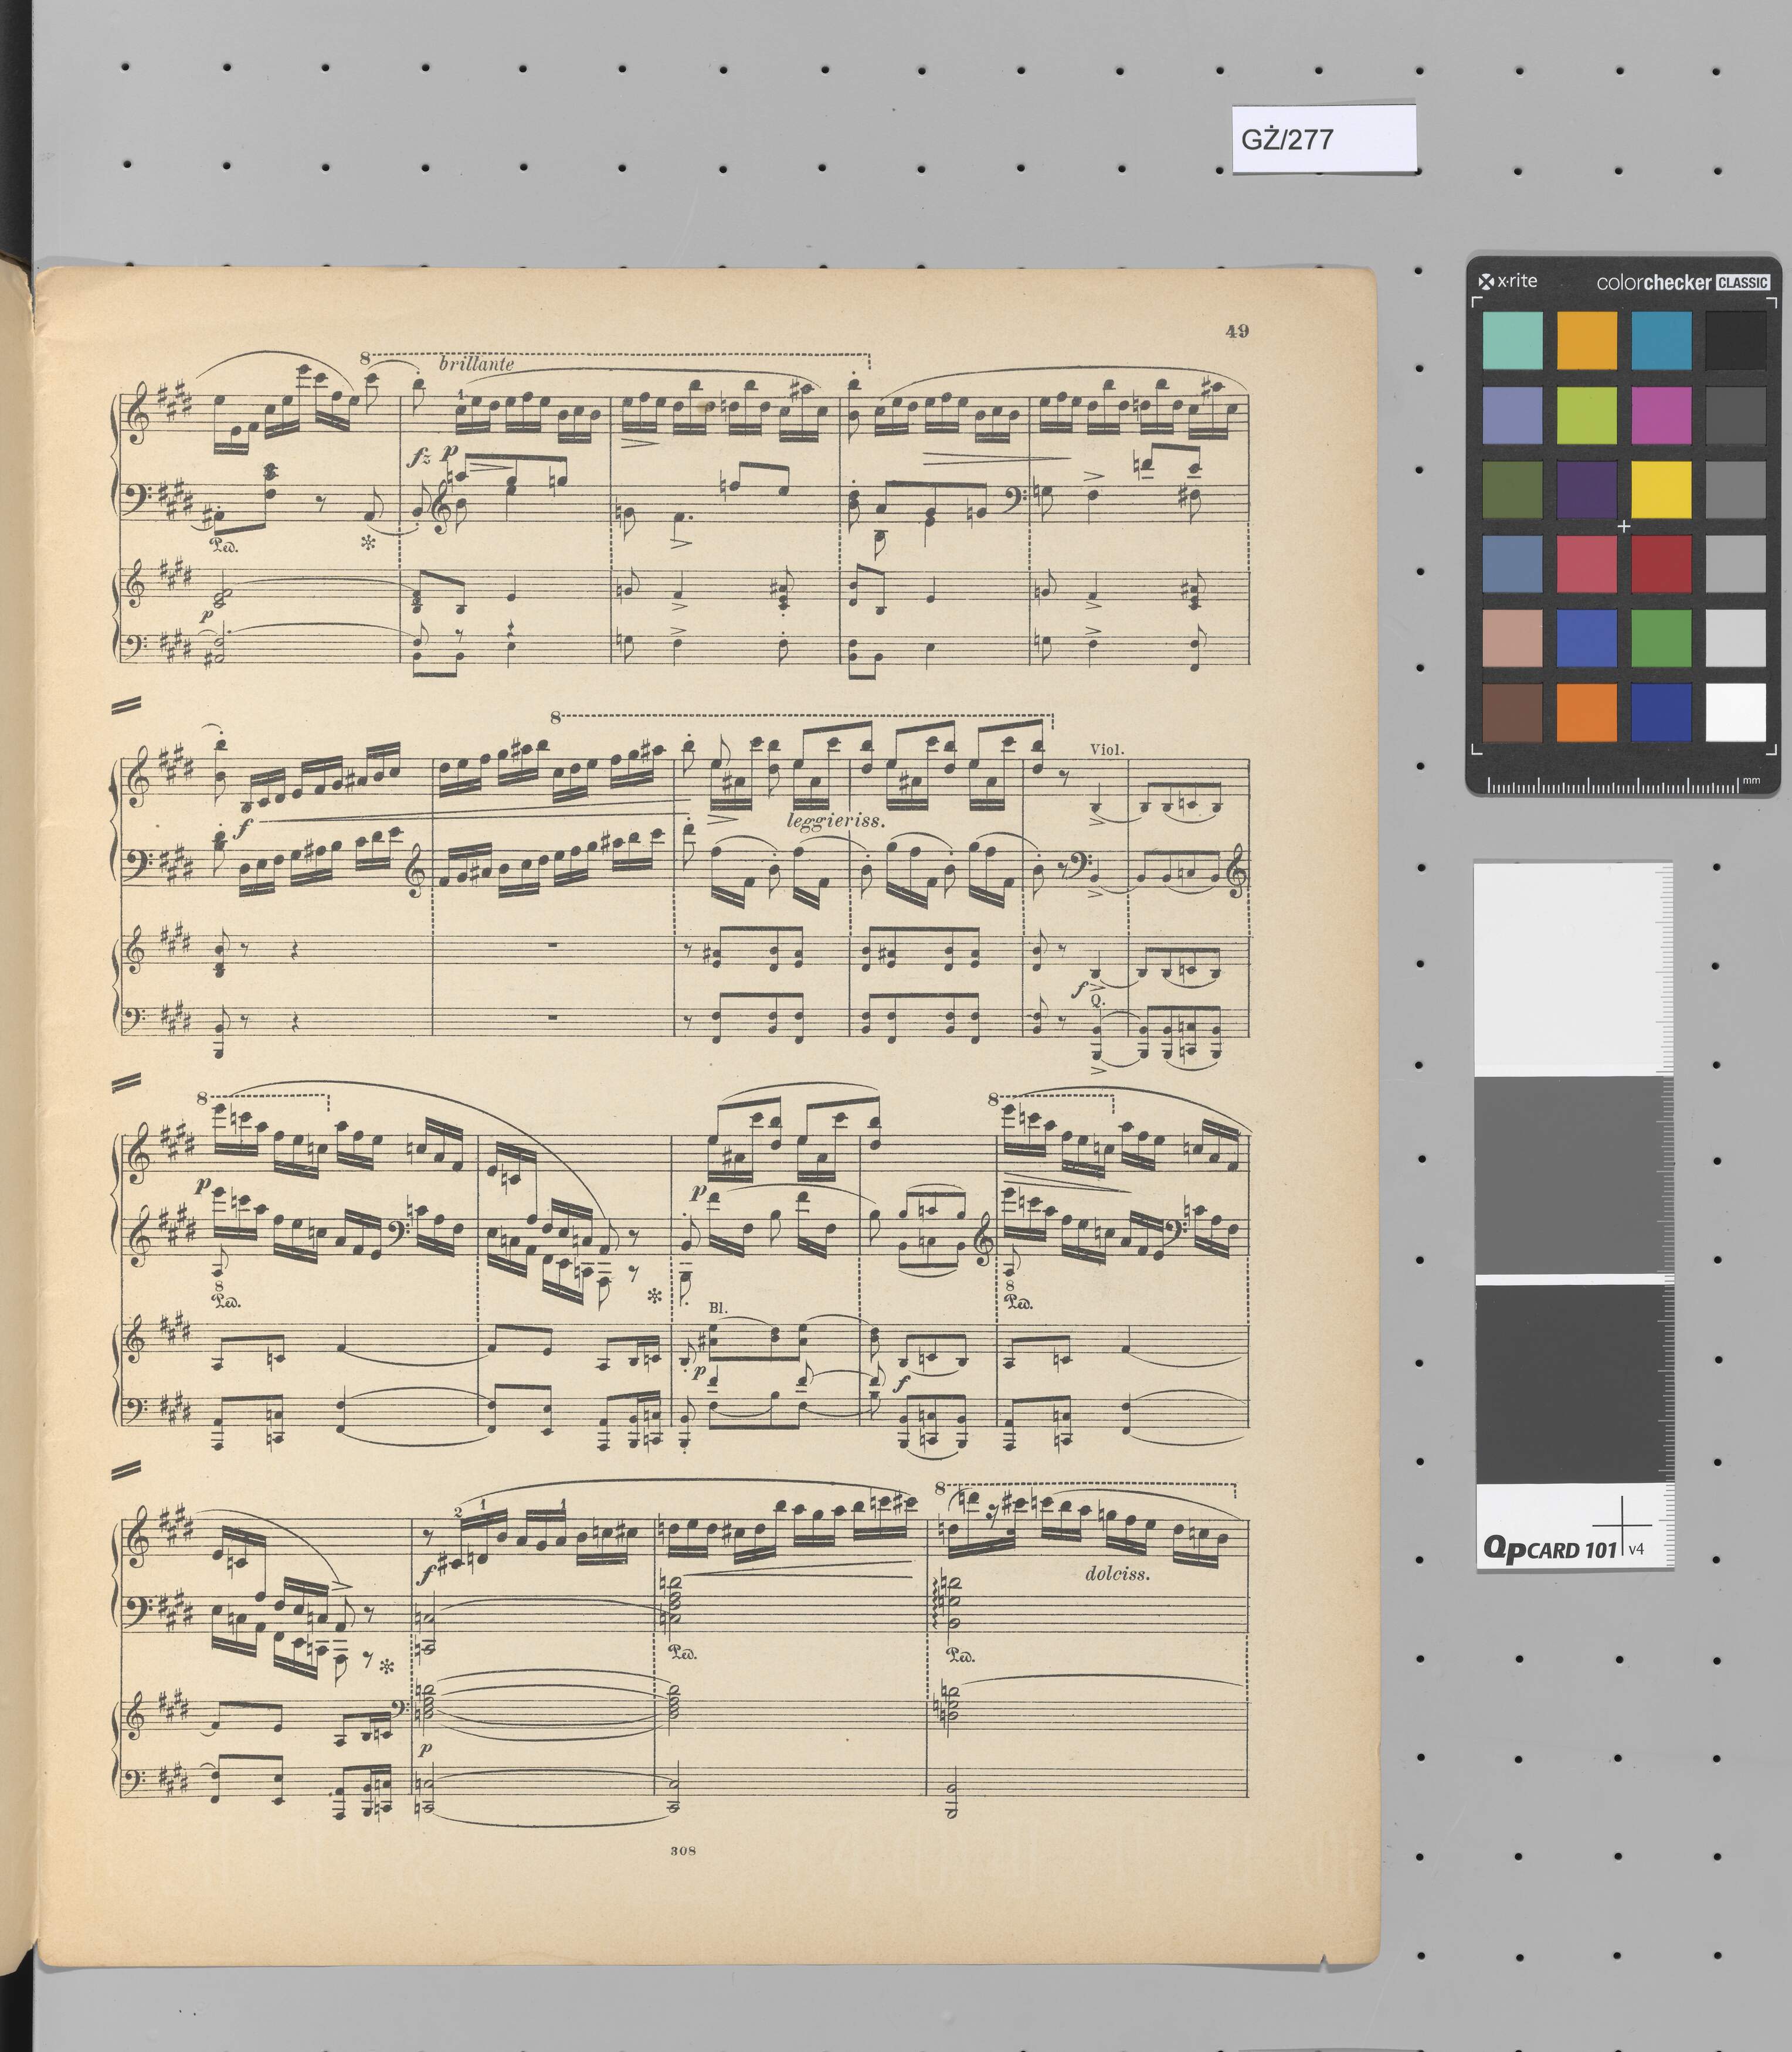1792x2052 pixels.
Task: Click the black patch in top row
Action: point(1735,340)
